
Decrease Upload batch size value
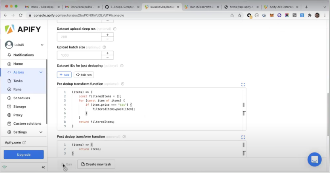pos(107,58)
